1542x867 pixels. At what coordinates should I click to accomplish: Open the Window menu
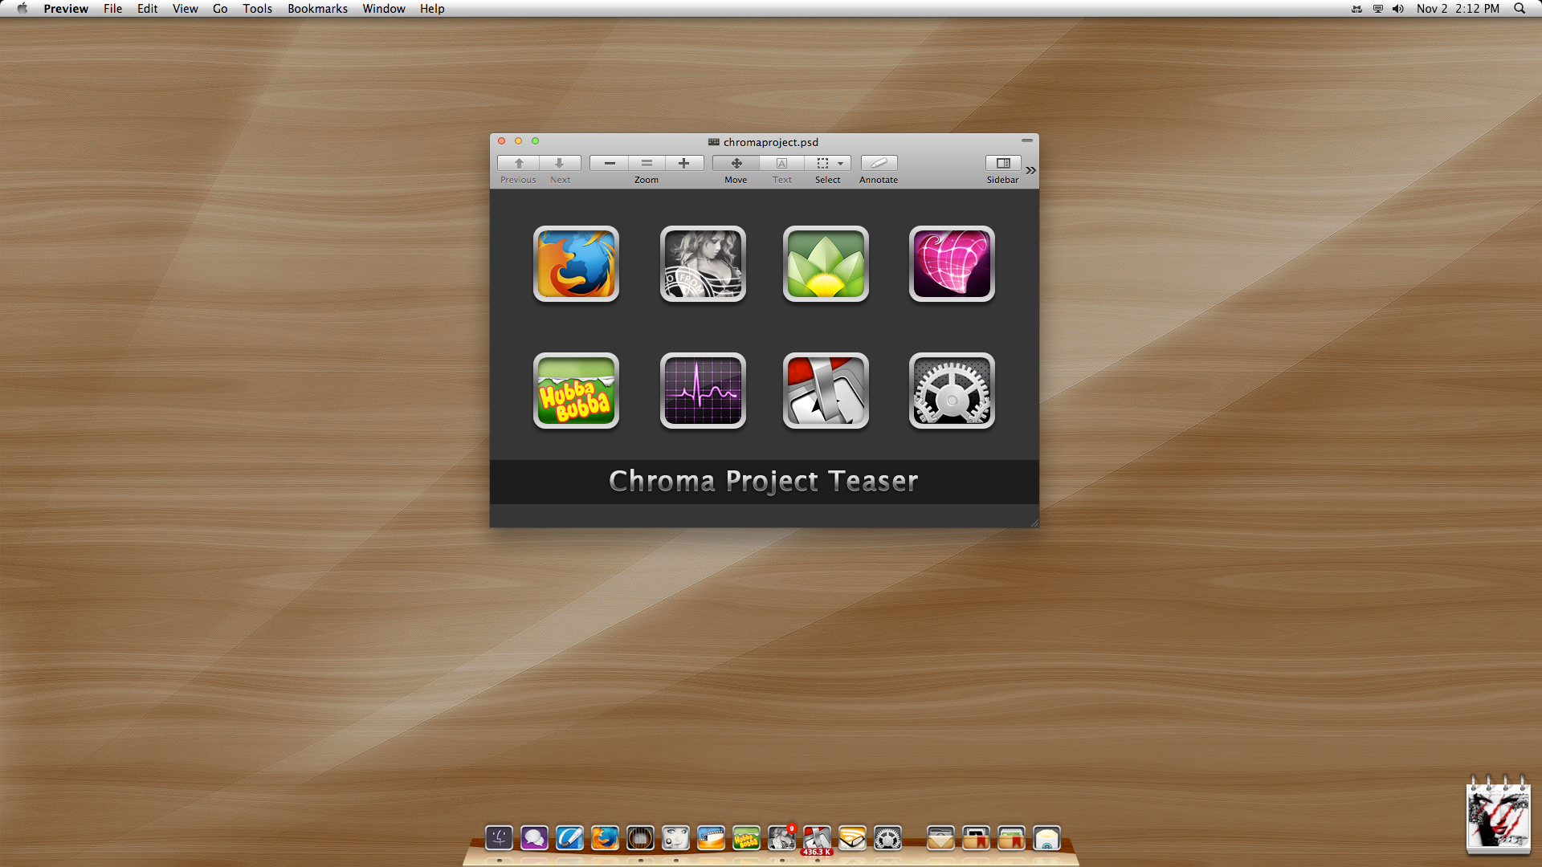click(383, 8)
